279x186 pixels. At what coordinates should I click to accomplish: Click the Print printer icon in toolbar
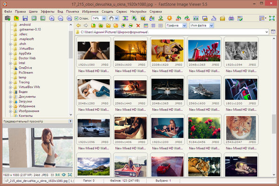click(232, 18)
